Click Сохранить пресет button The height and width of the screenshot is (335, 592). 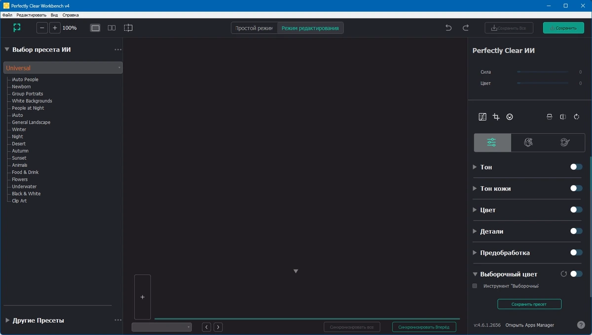529,304
